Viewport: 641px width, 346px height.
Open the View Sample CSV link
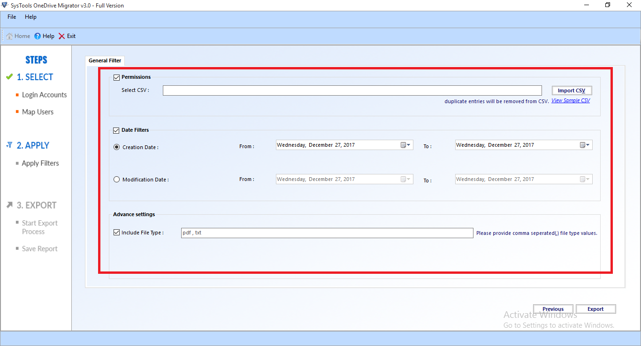pos(571,101)
